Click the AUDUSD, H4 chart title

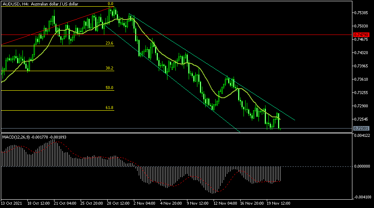(40, 4)
